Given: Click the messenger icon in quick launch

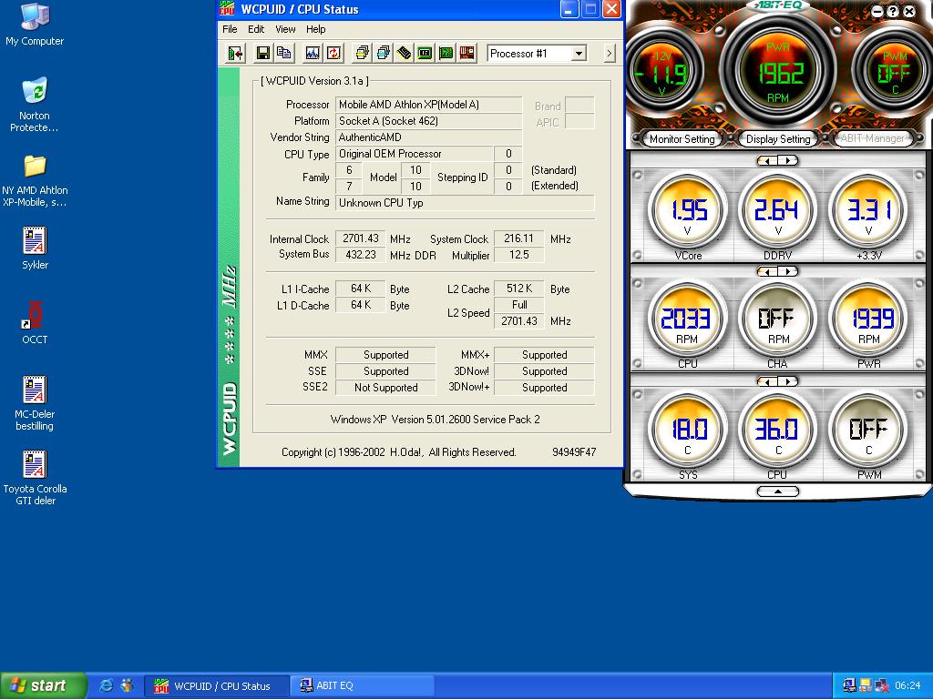Looking at the screenshot, I should click(x=128, y=685).
